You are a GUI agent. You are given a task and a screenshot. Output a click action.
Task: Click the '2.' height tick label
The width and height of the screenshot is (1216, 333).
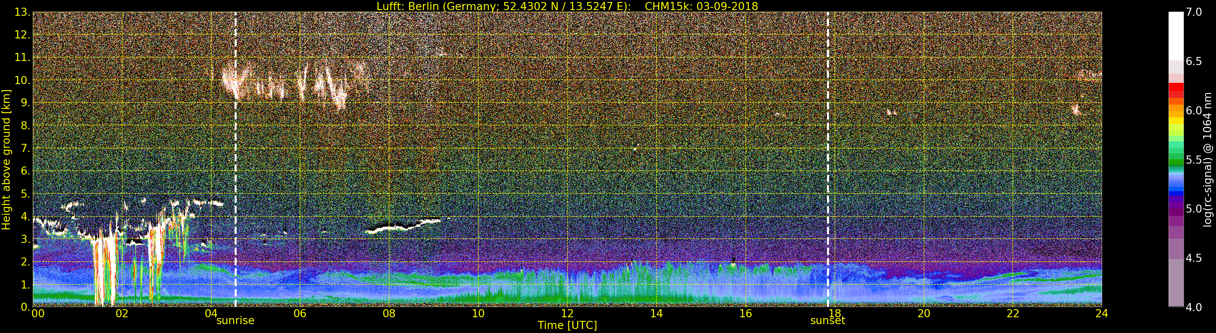26,261
